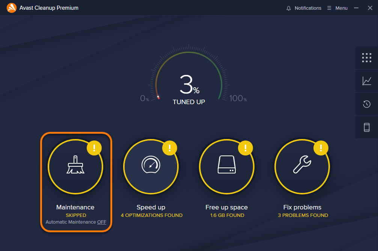Click the Fix problems label
The height and width of the screenshot is (251, 378).
(x=302, y=207)
